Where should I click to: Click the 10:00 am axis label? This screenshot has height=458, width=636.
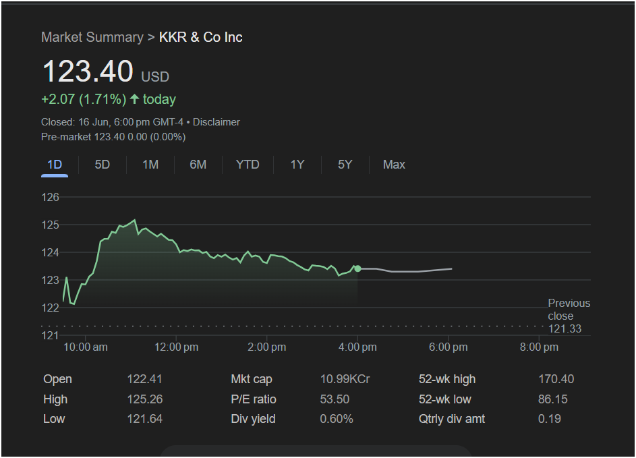86,347
